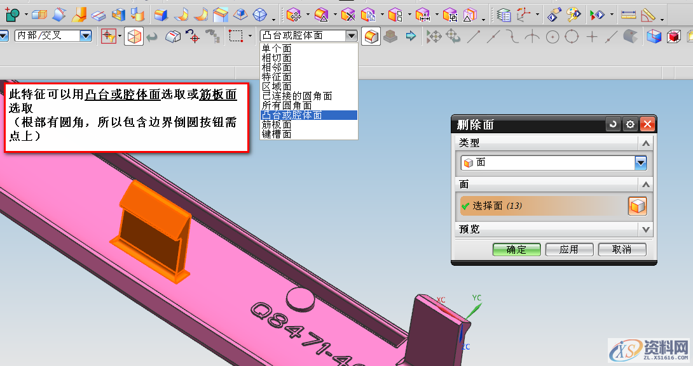
Task: Toggle the snap to quadrant point option
Action: click(x=572, y=37)
